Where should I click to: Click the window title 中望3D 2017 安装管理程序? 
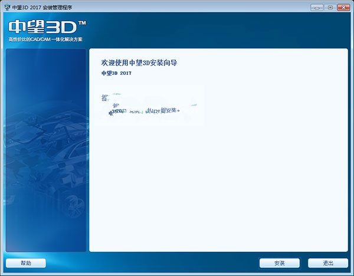(x=42, y=8)
